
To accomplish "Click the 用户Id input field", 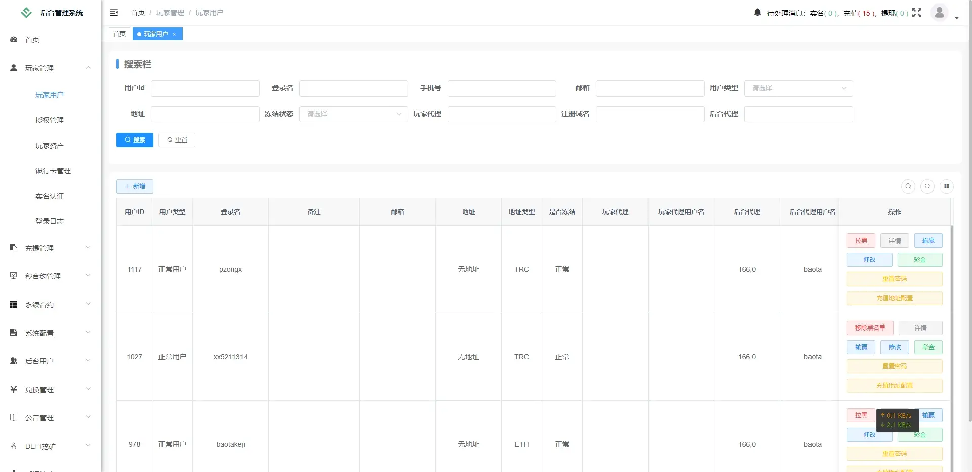I will coord(205,88).
